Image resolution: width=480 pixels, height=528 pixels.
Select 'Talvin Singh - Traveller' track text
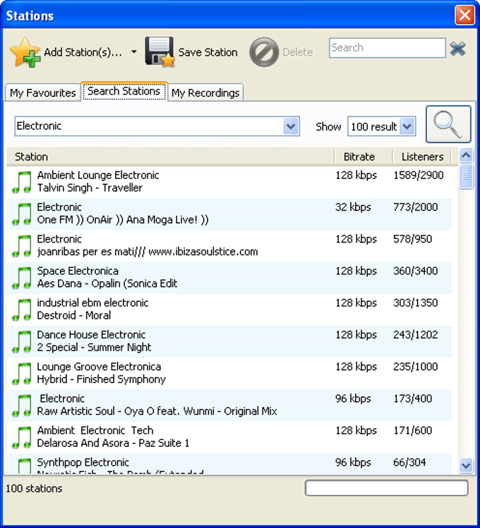tap(90, 188)
